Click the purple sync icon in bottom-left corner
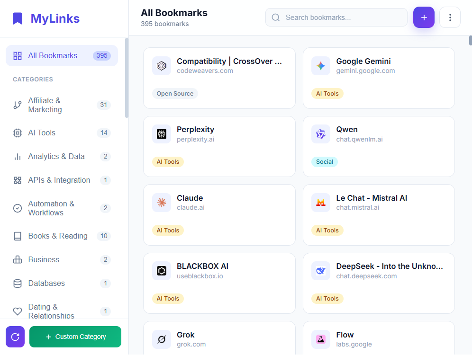The width and height of the screenshot is (472, 355). (x=15, y=337)
